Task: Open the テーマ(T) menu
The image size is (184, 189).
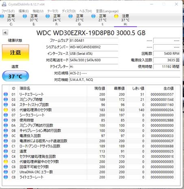Action: (x=53, y=11)
